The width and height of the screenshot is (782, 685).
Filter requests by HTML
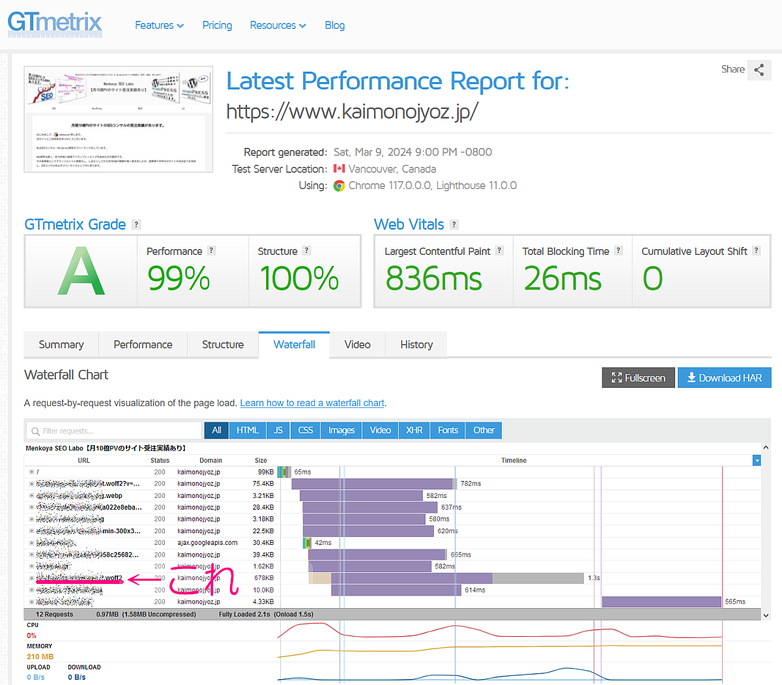coord(248,430)
